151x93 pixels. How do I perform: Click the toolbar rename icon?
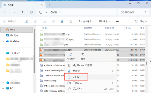pyautogui.click(x=53, y=21)
